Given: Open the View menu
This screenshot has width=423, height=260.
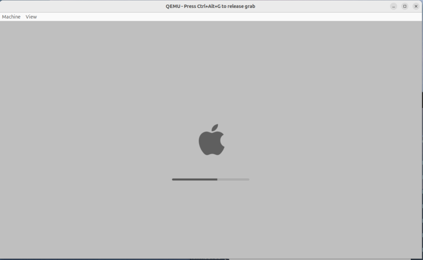Looking at the screenshot, I should pyautogui.click(x=31, y=17).
